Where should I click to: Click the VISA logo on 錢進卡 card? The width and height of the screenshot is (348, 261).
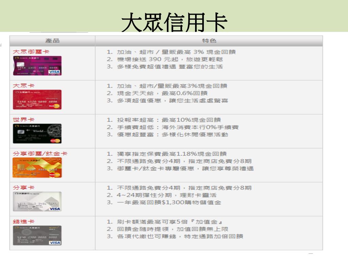tap(55, 243)
